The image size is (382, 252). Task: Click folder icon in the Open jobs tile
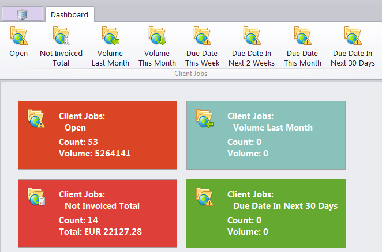tap(36, 119)
